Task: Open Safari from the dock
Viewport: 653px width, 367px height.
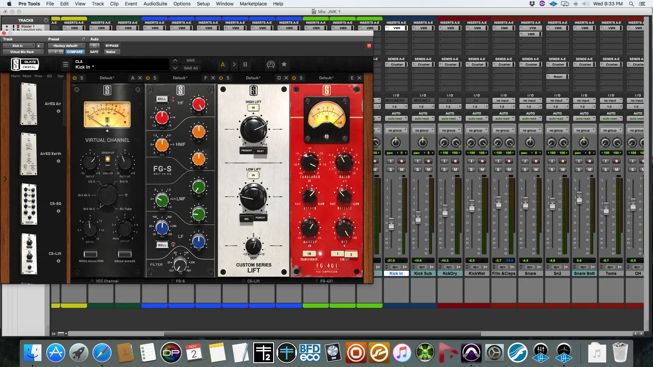Action: coord(102,353)
